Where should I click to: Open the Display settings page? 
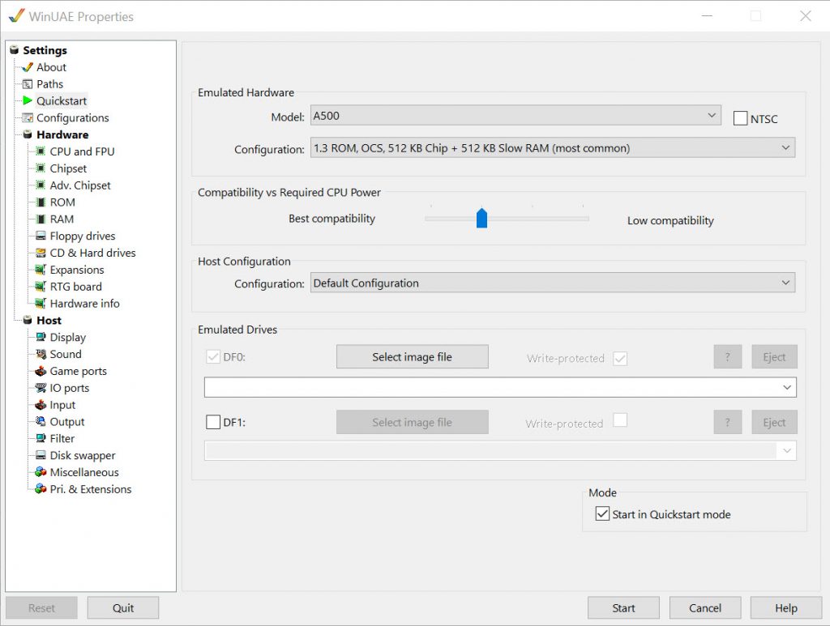click(x=68, y=338)
